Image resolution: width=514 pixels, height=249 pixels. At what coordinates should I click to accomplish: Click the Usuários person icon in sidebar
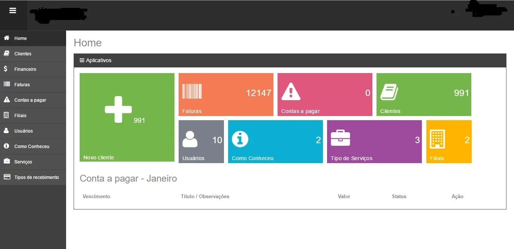(6, 131)
